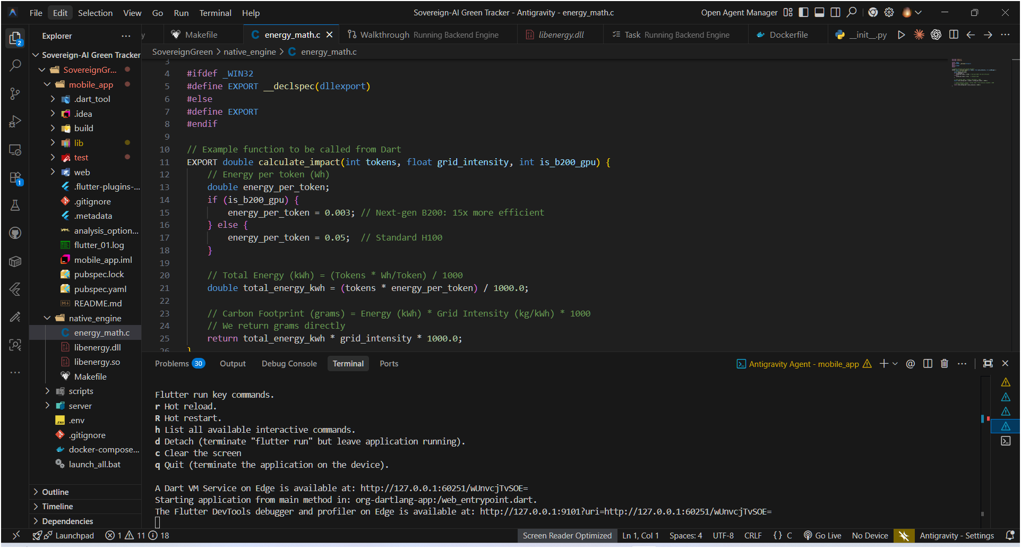Screen dimensions: 1021x548
Task: Open the title bar search icon
Action: [852, 12]
